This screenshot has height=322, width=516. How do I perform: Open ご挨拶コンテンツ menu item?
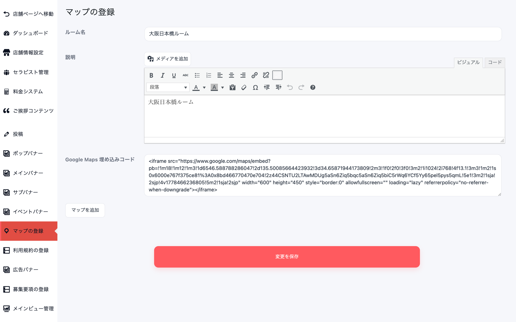tap(29, 111)
